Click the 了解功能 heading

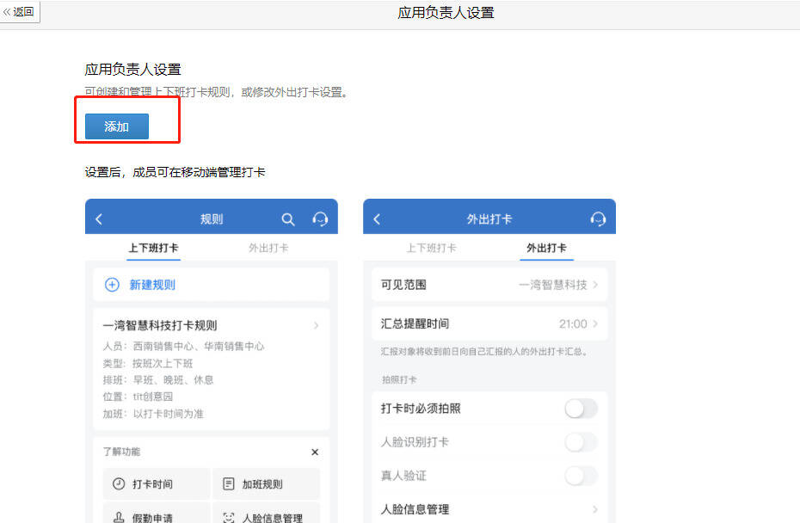point(121,452)
